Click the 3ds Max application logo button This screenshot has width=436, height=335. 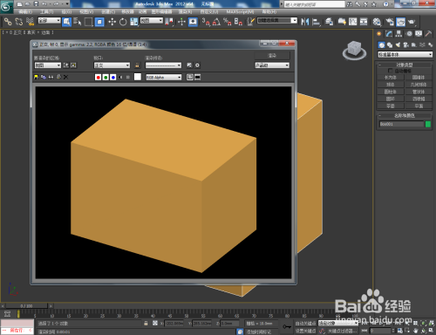point(6,6)
